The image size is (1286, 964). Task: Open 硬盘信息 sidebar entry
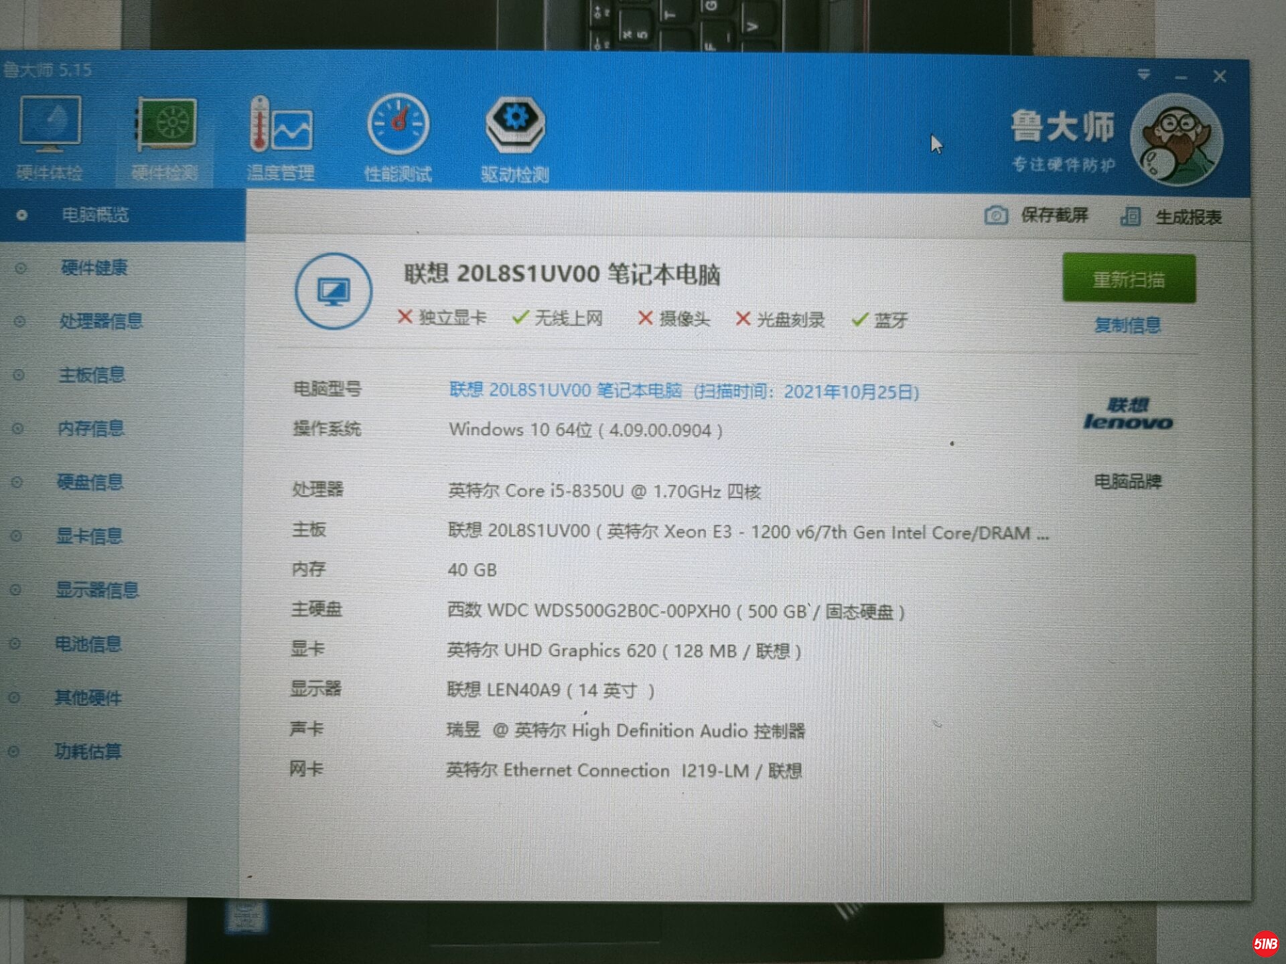(90, 482)
